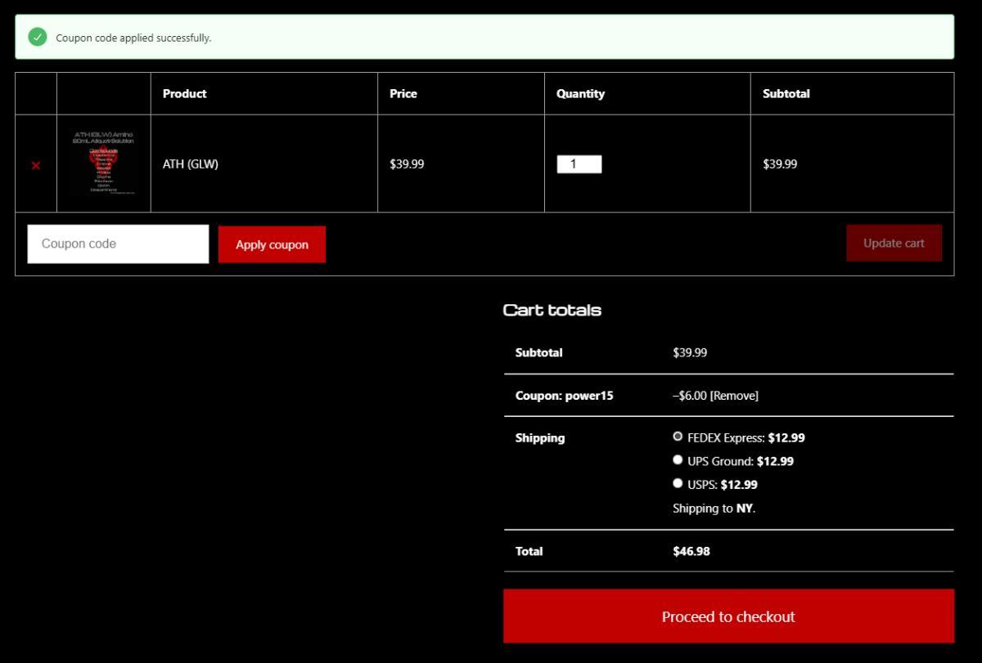982x663 pixels.
Task: Open the ATH (GLW) product name link
Action: pos(191,164)
